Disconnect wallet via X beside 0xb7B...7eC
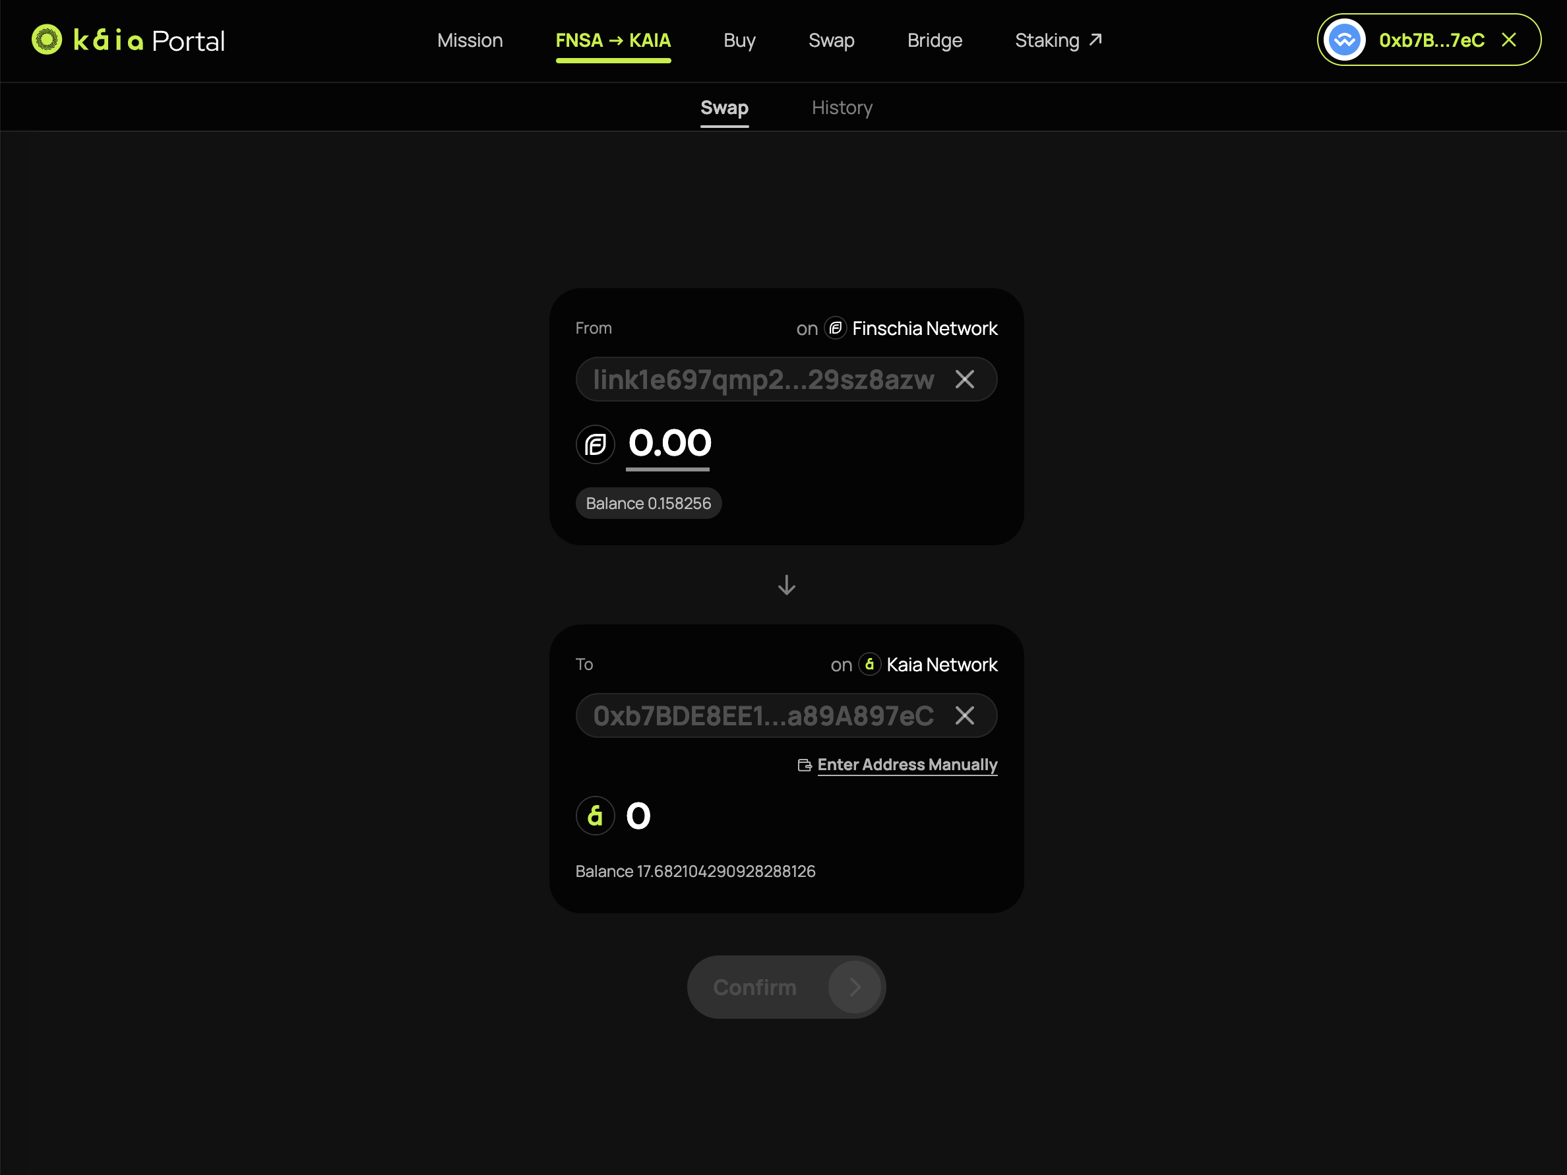The width and height of the screenshot is (1567, 1175). pos(1509,40)
